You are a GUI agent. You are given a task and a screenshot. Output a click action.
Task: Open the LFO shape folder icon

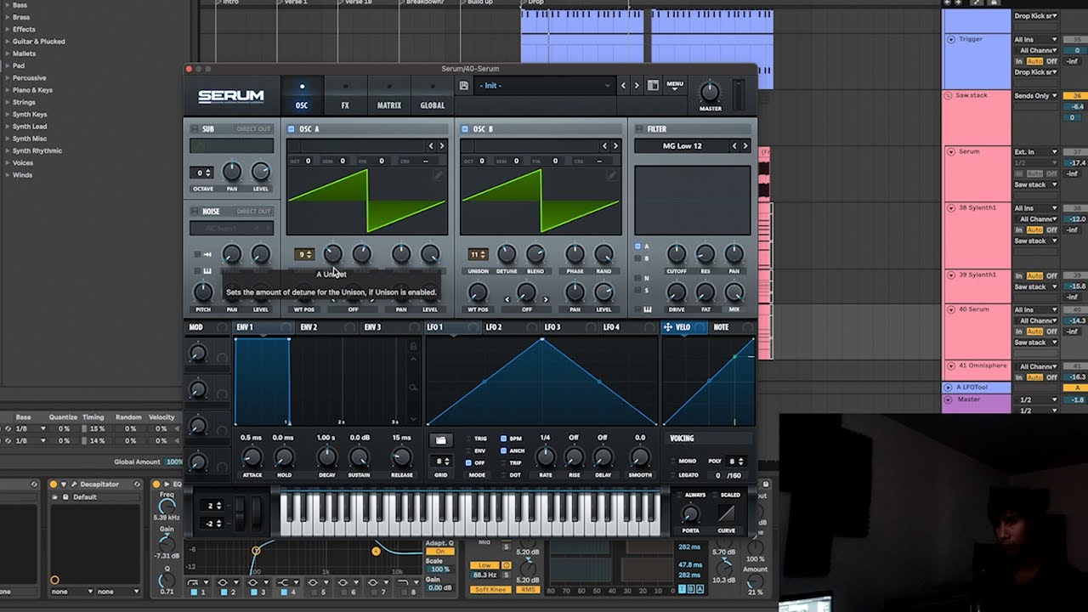440,440
